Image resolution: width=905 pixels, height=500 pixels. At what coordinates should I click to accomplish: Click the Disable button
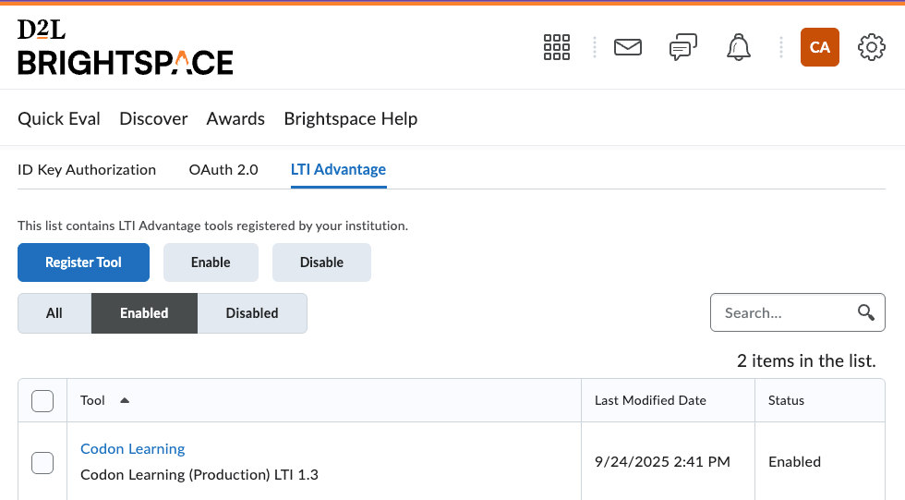pos(321,262)
